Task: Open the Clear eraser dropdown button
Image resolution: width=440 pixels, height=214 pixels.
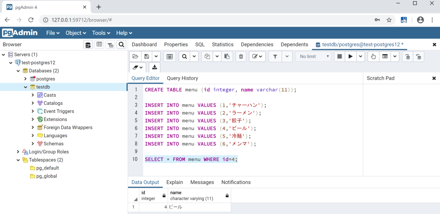Action: [138, 67]
